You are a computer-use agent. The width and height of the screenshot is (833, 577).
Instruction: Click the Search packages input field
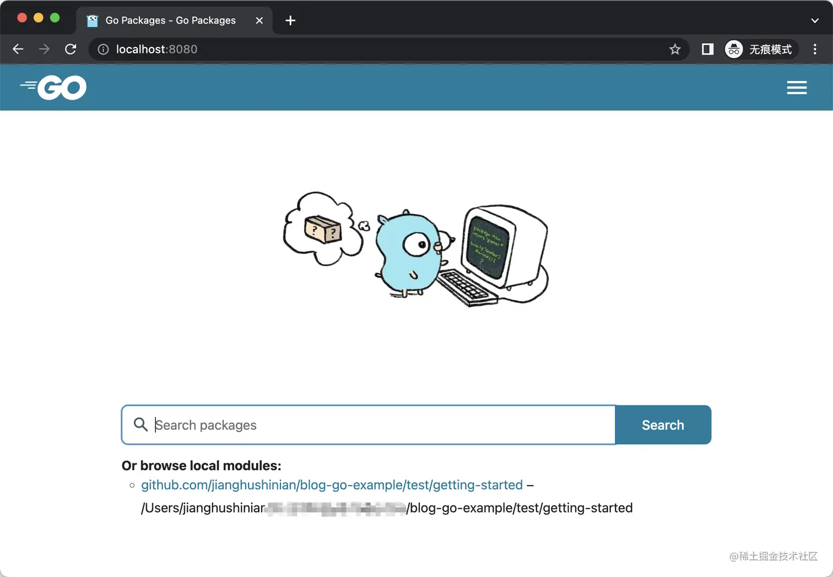(x=369, y=425)
